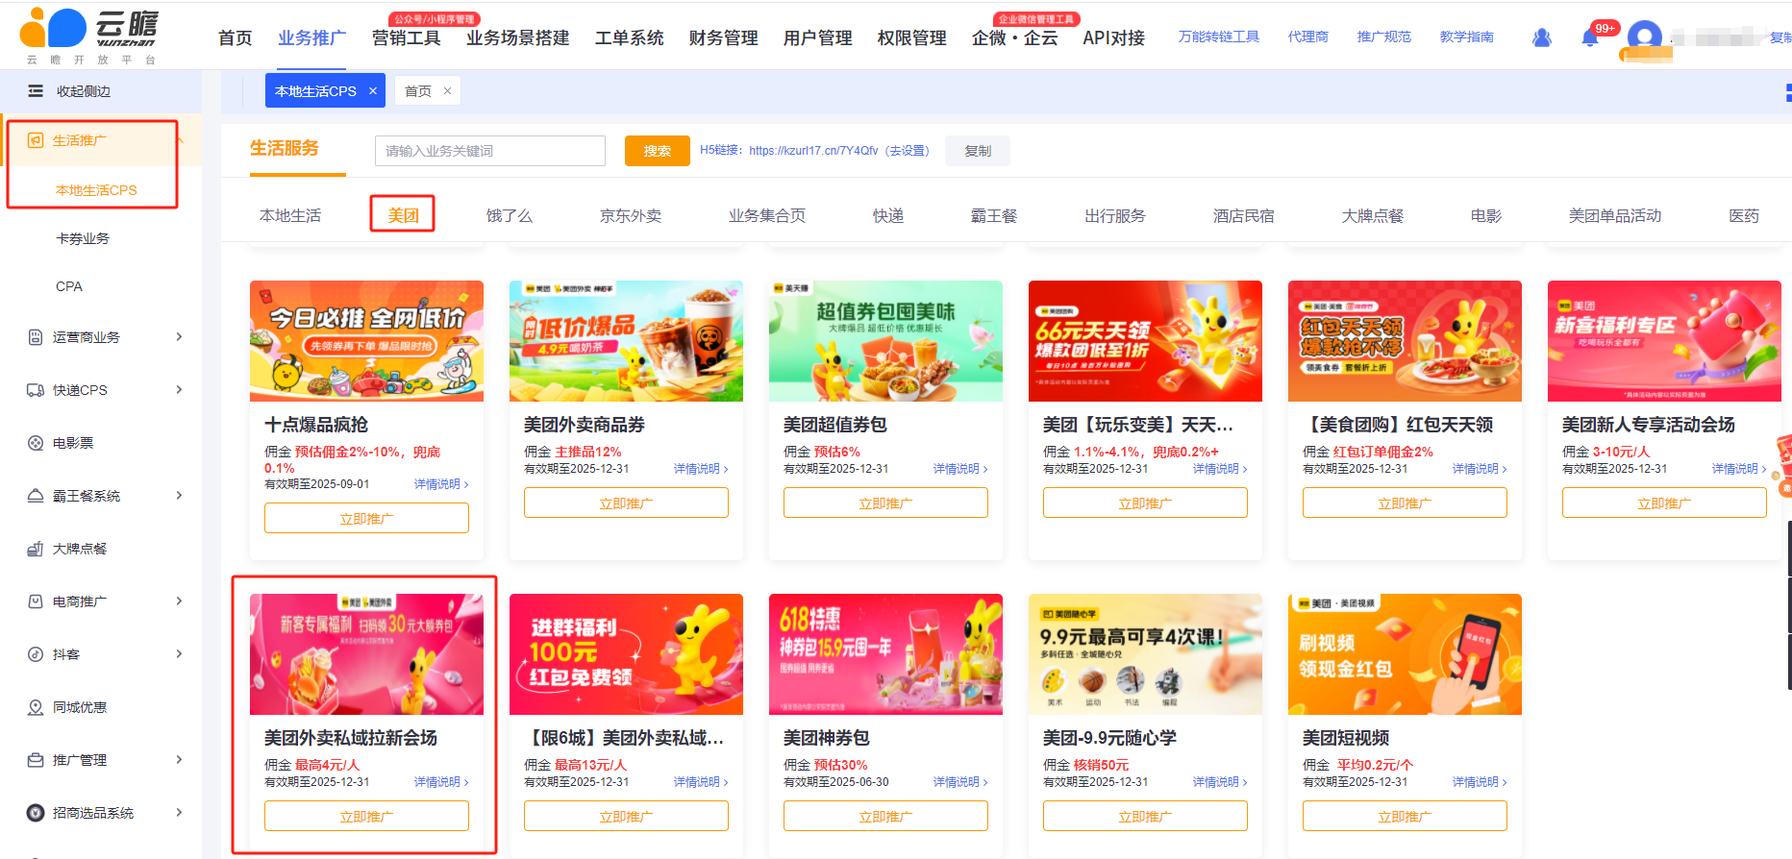The width and height of the screenshot is (1792, 859).
Task: Close the 本地生活CPS tab
Action: point(373,91)
